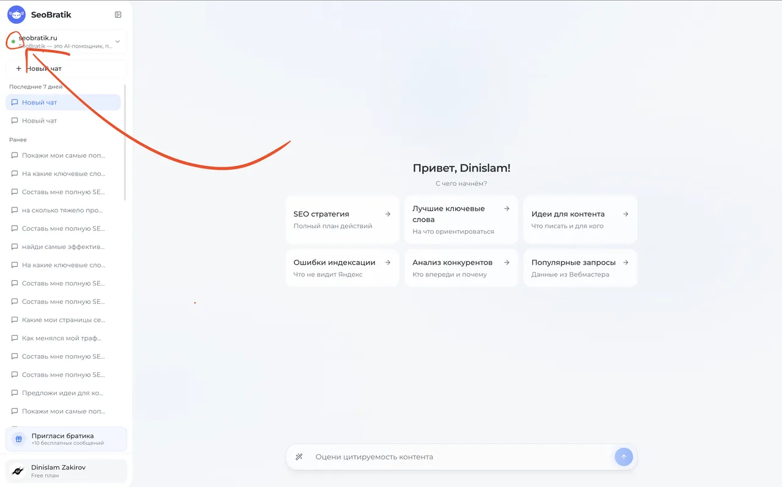Click the chat bubble icon beside highlighted "Новый чат"
Image resolution: width=782 pixels, height=487 pixels.
15,102
